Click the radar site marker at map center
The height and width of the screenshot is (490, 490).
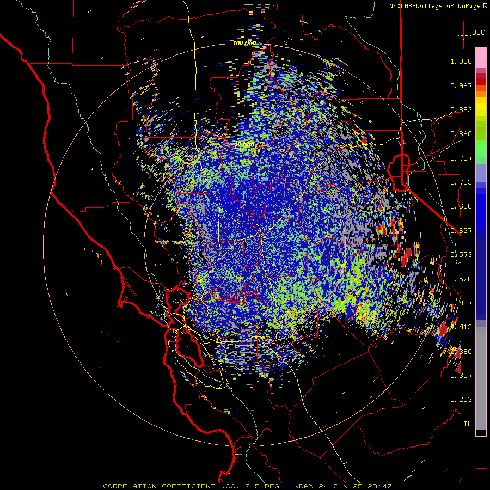[x=245, y=244]
